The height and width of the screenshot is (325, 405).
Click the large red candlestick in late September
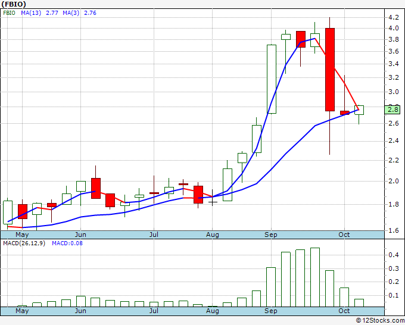coord(329,69)
